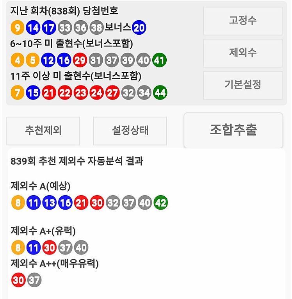
Task: Select the yellow number 4 ball
Action: (18, 60)
